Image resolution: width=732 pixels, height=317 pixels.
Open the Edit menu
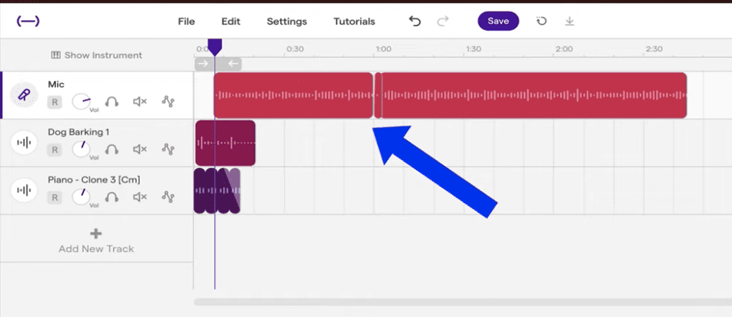click(x=231, y=22)
